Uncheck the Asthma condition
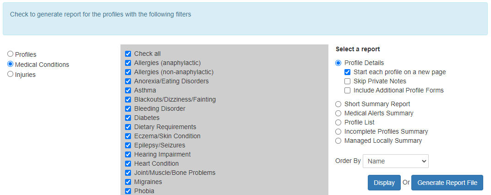 128,90
